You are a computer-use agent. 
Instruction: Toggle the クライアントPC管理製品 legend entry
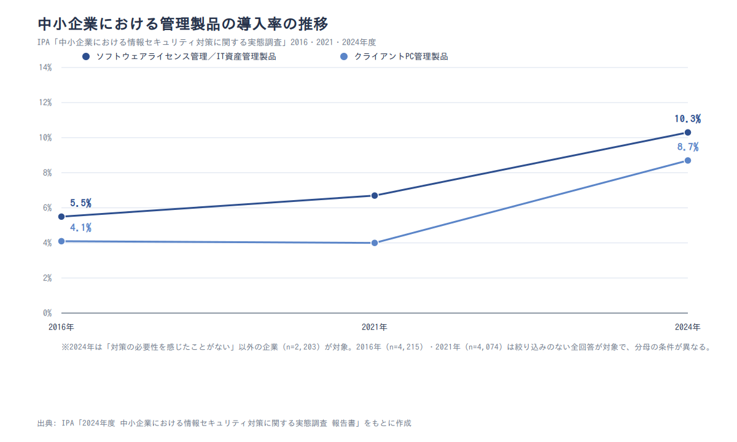click(394, 56)
